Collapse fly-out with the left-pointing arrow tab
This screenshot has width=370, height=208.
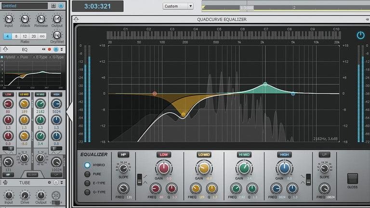click(69, 112)
